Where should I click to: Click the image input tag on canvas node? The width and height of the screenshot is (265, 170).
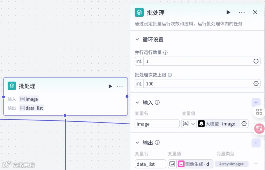click(29, 99)
